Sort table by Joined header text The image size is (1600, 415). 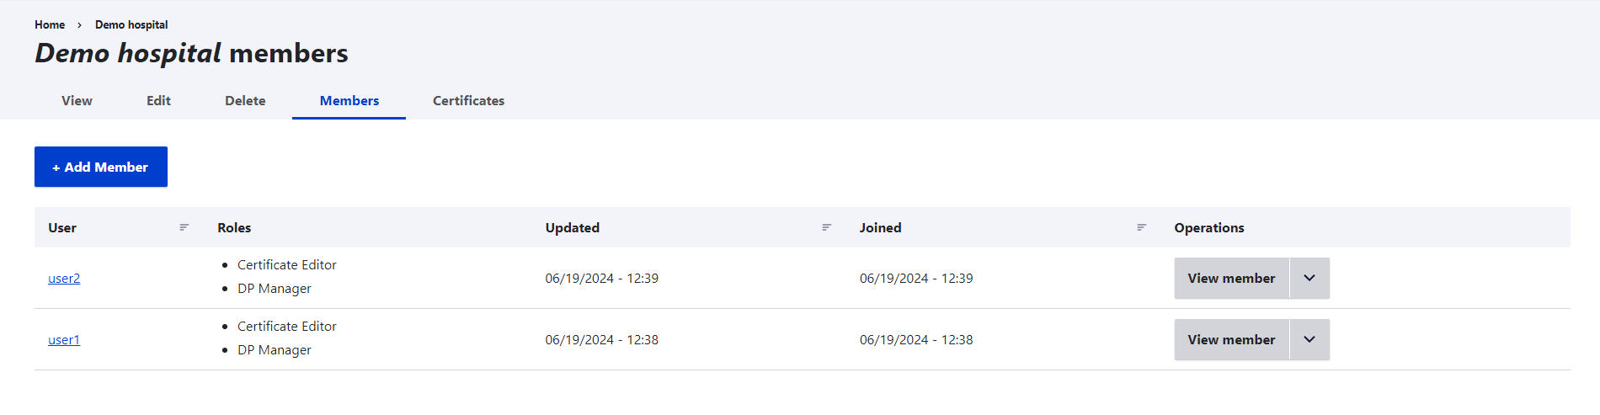coord(880,228)
